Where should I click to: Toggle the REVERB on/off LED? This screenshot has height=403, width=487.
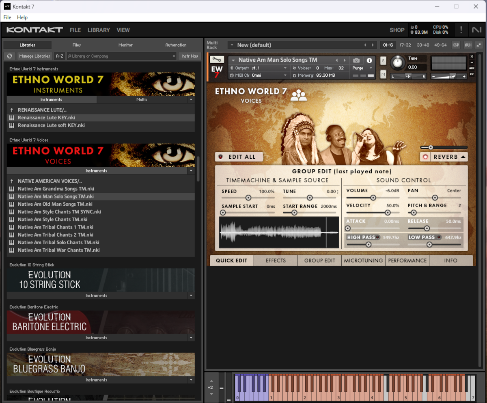426,157
